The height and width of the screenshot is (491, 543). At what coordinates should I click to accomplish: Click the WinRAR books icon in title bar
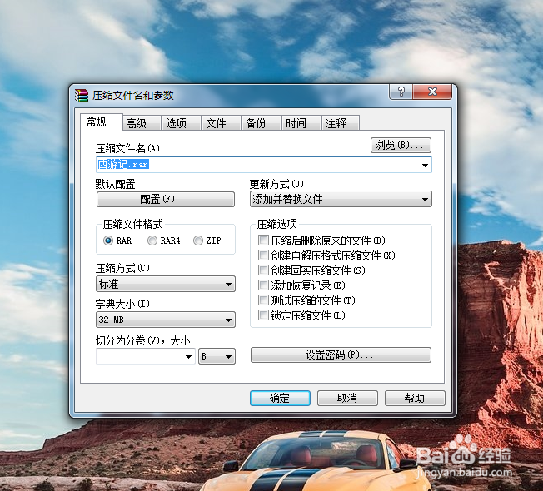82,95
